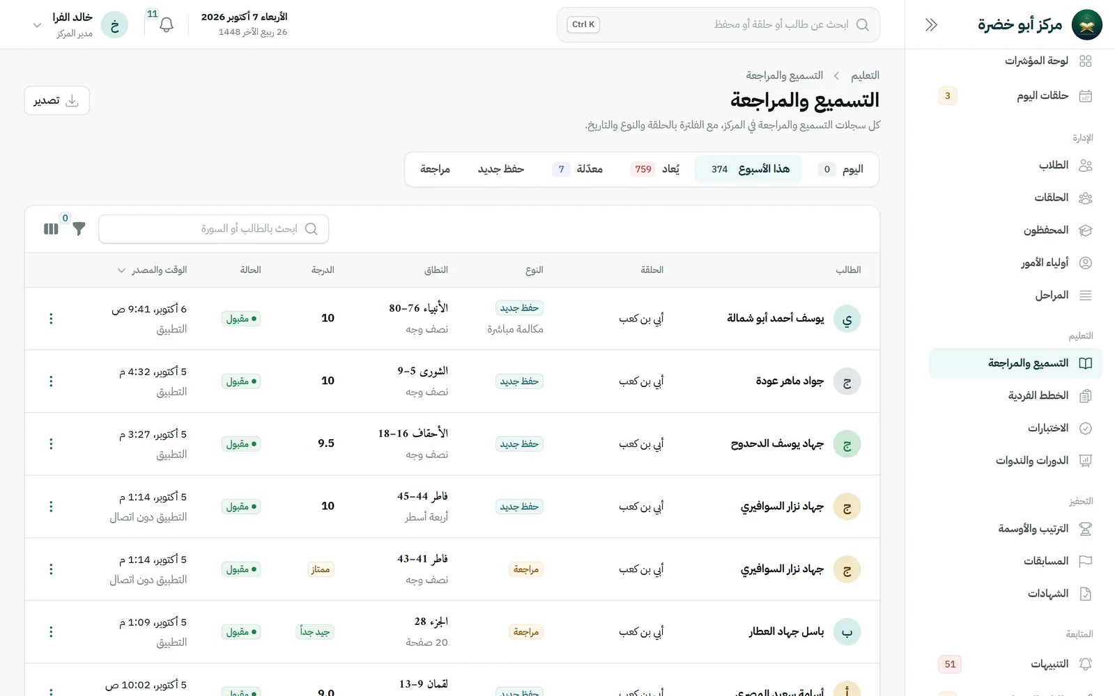The width and height of the screenshot is (1115, 696).
Task: Open notifications bell icon
Action: click(166, 25)
